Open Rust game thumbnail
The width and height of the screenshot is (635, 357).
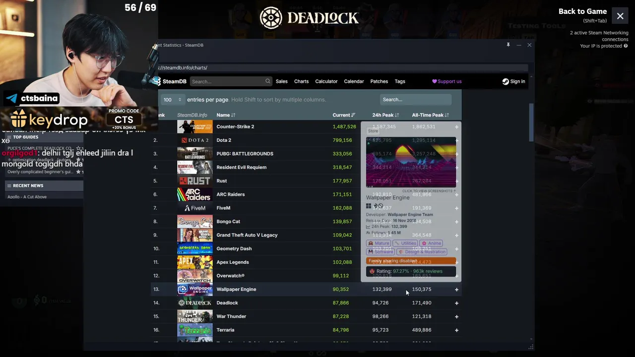195,181
